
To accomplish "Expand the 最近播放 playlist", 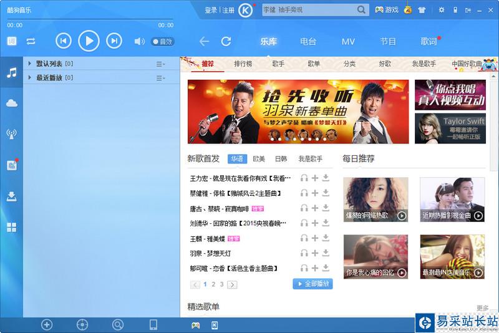I will point(29,77).
